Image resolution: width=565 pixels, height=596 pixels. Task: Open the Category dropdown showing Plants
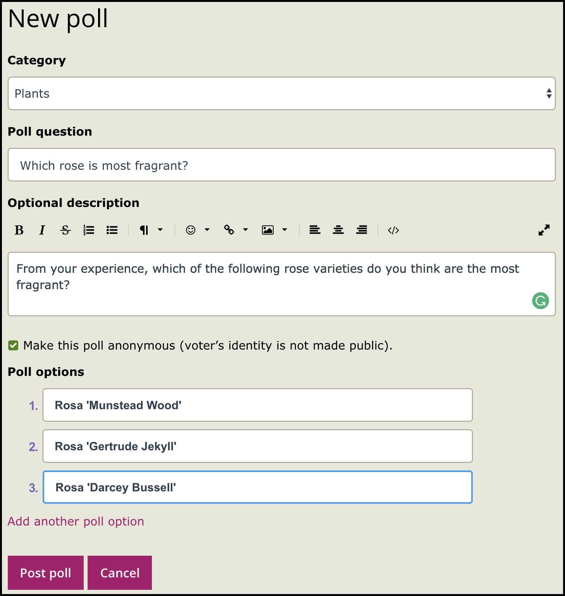282,93
